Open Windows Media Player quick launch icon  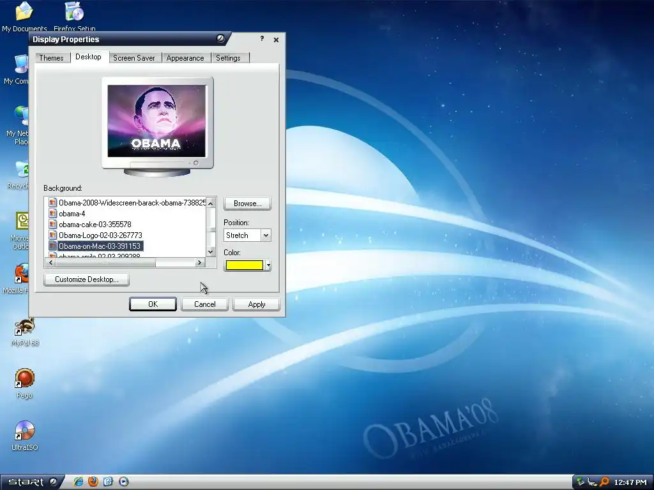[x=123, y=482]
